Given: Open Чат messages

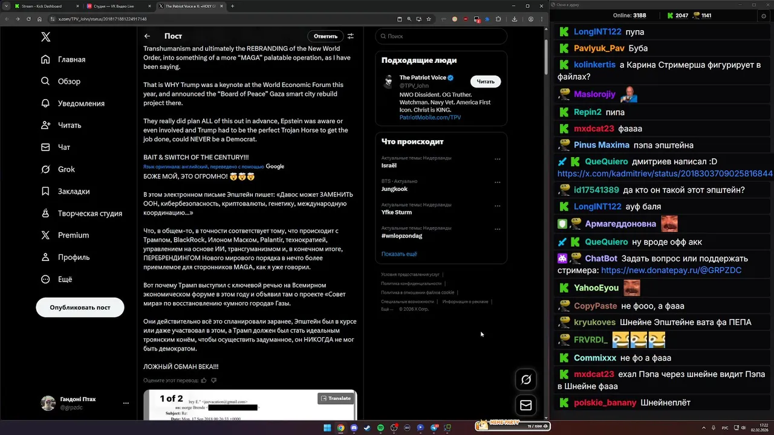Looking at the screenshot, I should tap(56, 147).
